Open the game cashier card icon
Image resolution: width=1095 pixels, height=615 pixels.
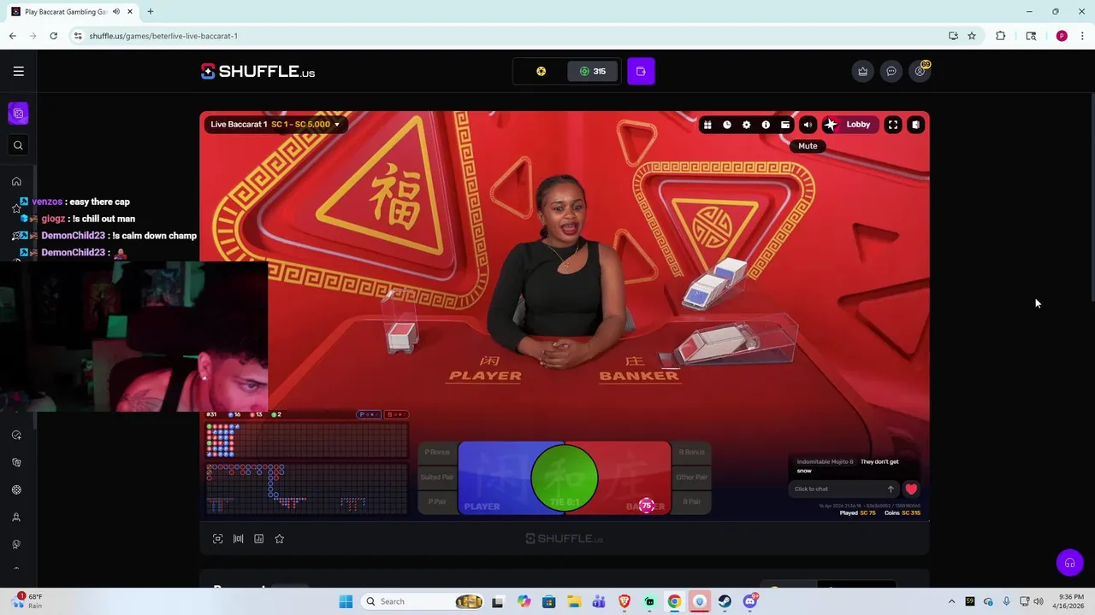[785, 125]
